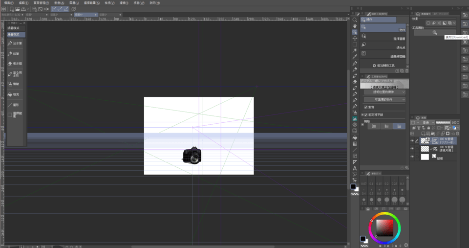This screenshot has width=469, height=248.
Task: Click the Lock layer padlock icon
Action: click(428, 128)
